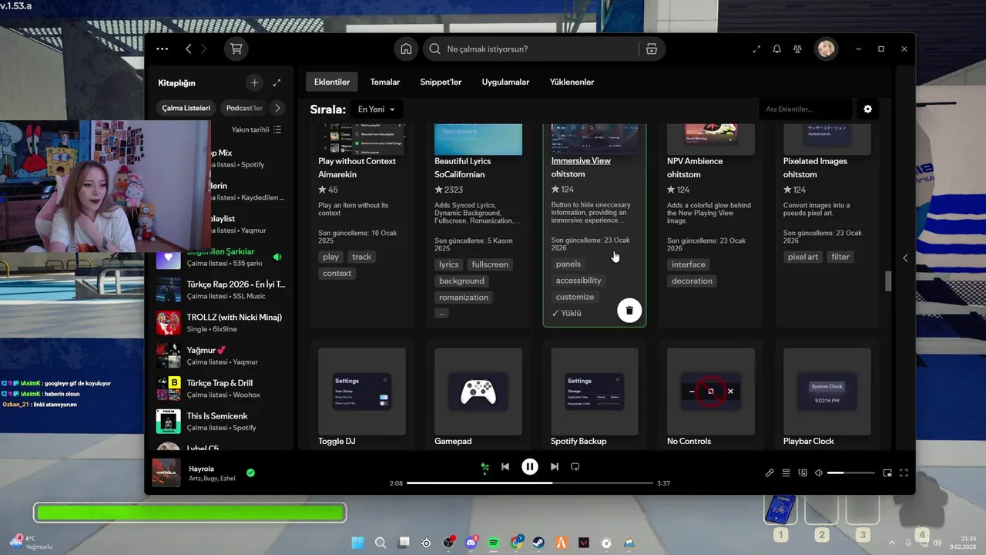Click the Marketplace page scrollbar thumb

pyautogui.click(x=888, y=281)
